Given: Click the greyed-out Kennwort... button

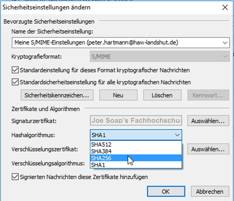Looking at the screenshot, I should pyautogui.click(x=208, y=95).
